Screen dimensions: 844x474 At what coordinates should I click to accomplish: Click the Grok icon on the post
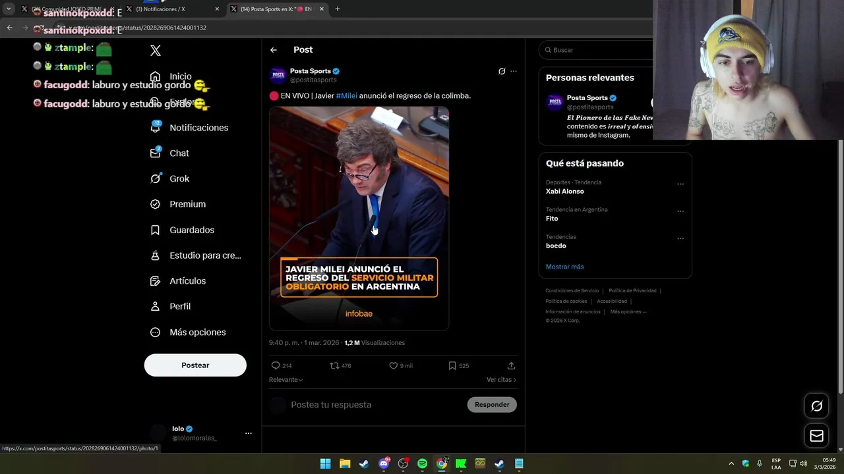(502, 71)
